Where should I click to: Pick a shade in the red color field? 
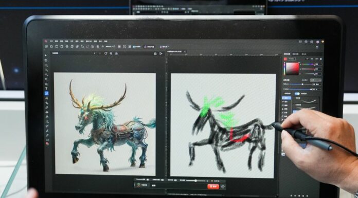point(293,68)
